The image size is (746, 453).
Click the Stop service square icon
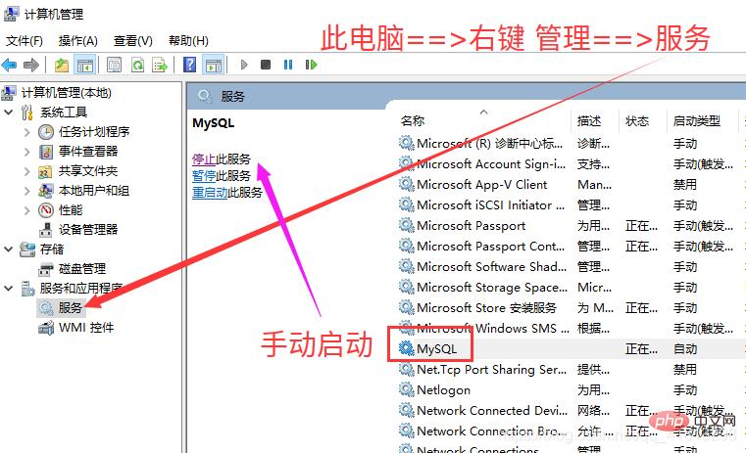pos(266,65)
